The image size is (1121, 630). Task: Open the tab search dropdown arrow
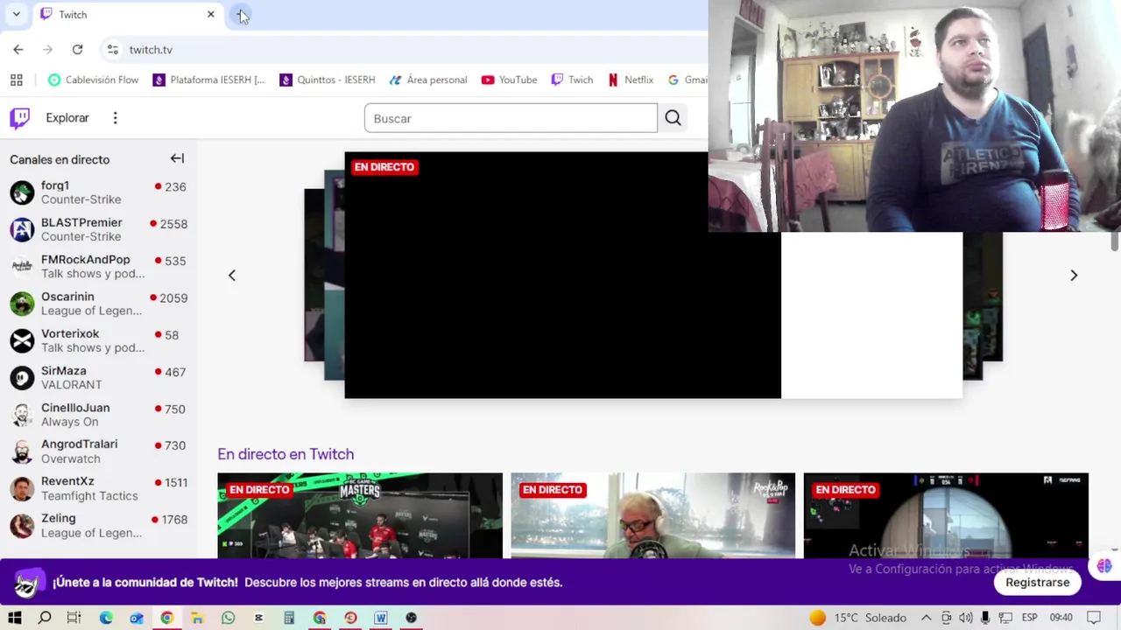tap(16, 15)
